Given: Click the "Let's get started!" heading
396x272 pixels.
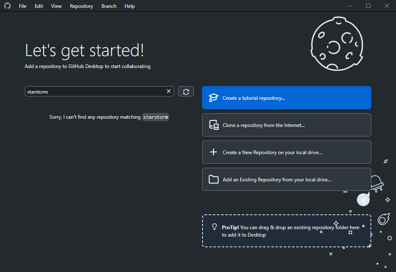Looking at the screenshot, I should [x=85, y=50].
